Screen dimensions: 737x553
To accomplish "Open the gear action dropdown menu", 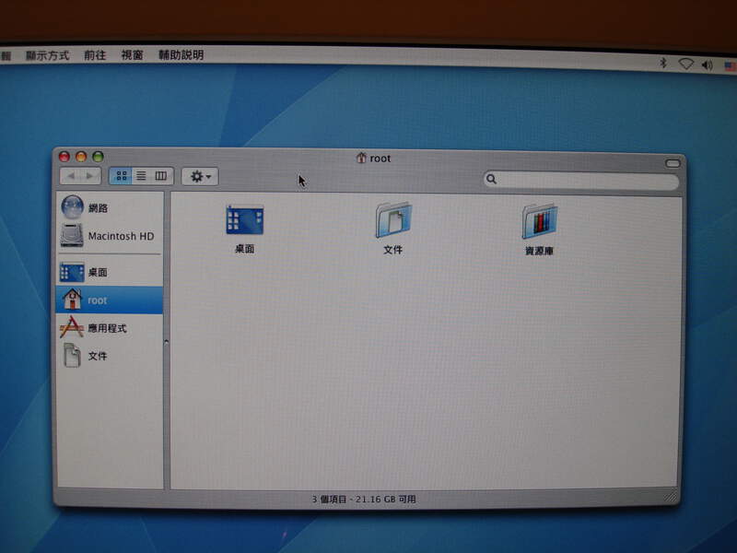I will coord(200,176).
